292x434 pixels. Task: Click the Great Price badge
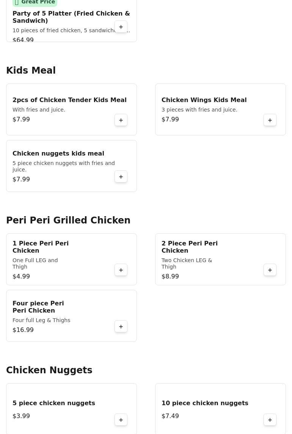35,2
